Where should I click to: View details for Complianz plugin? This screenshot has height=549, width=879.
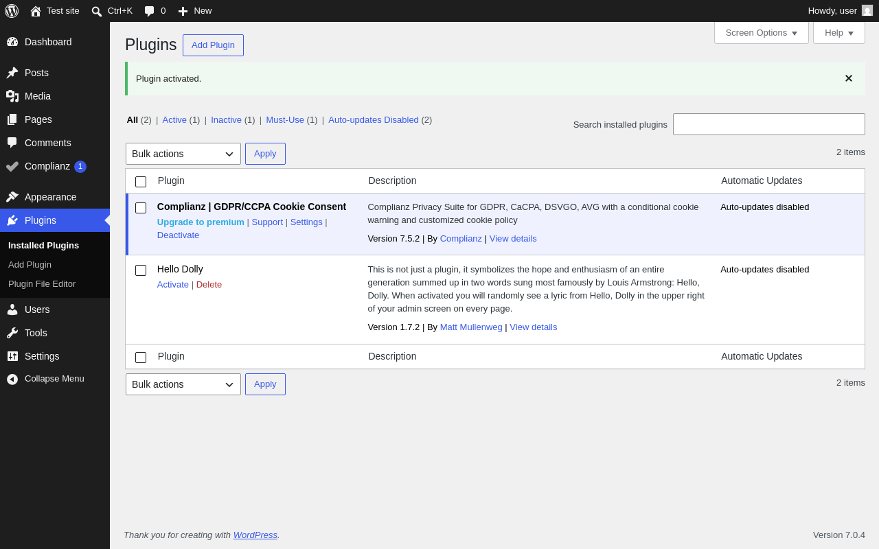point(513,238)
